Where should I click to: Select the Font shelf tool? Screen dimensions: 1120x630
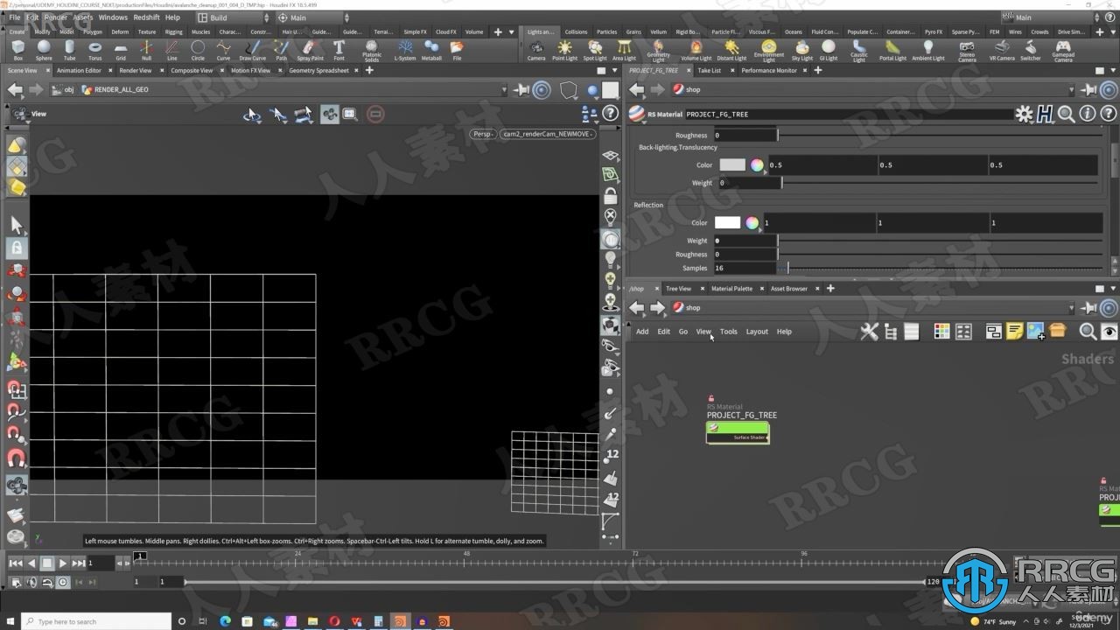[339, 50]
